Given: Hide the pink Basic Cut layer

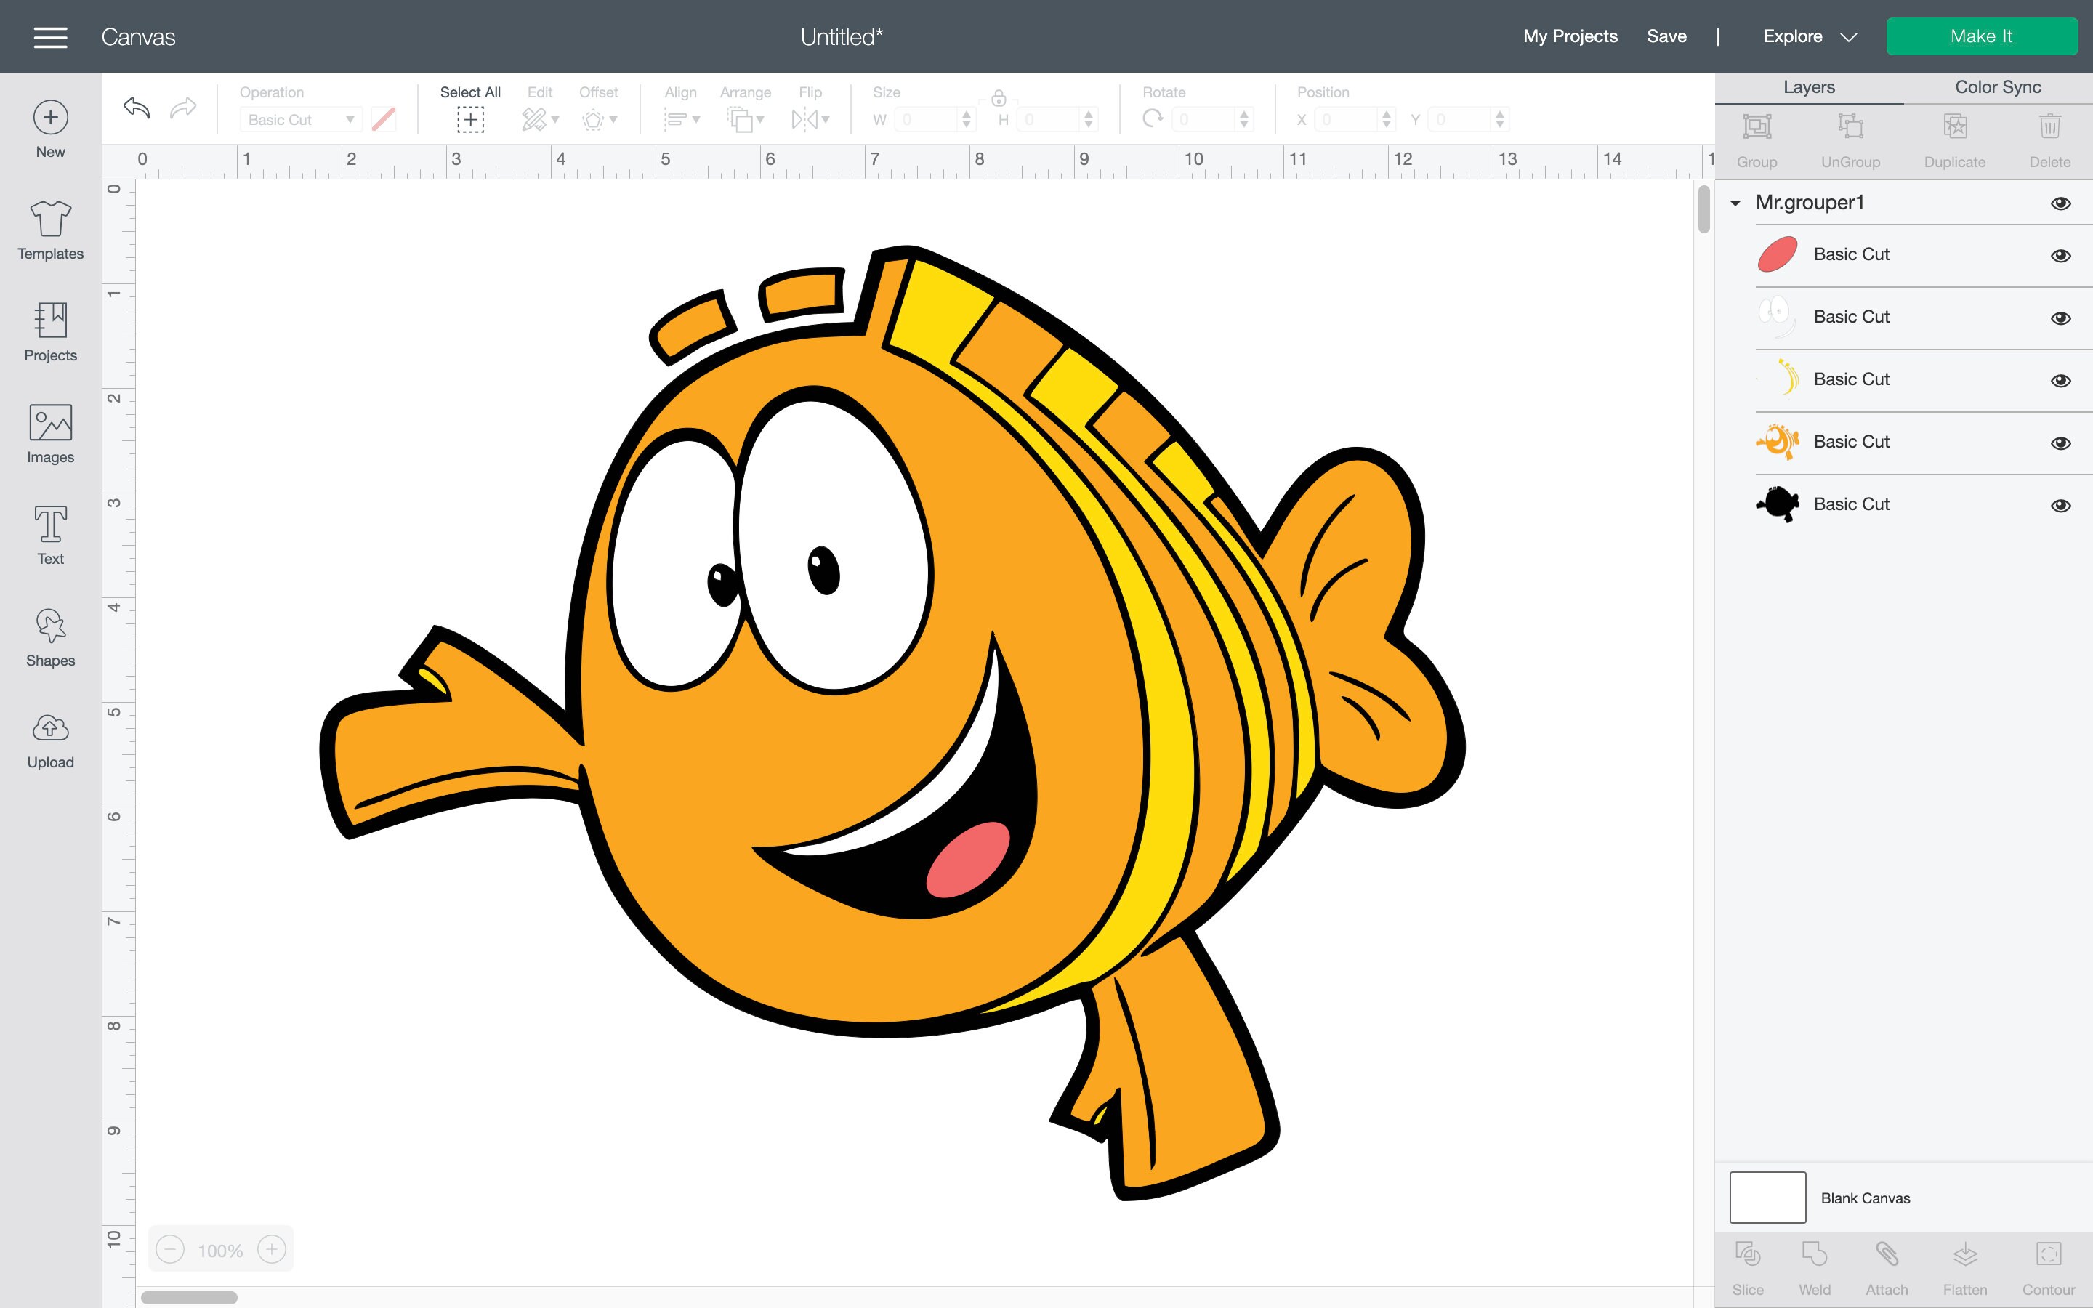Looking at the screenshot, I should click(2062, 255).
